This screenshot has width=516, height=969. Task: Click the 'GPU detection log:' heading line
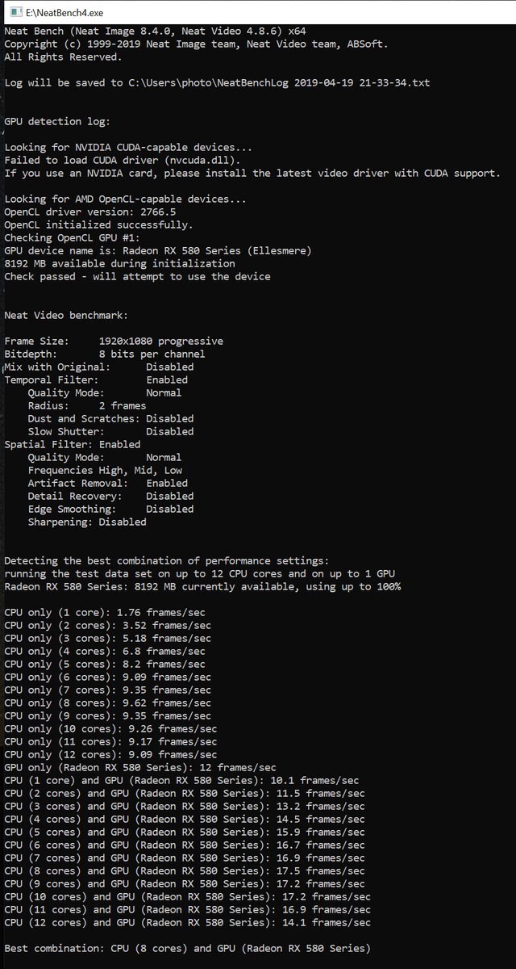pos(57,122)
